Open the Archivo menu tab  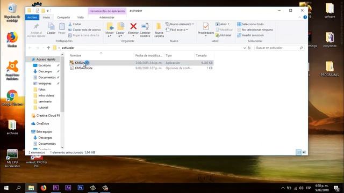click(x=32, y=17)
